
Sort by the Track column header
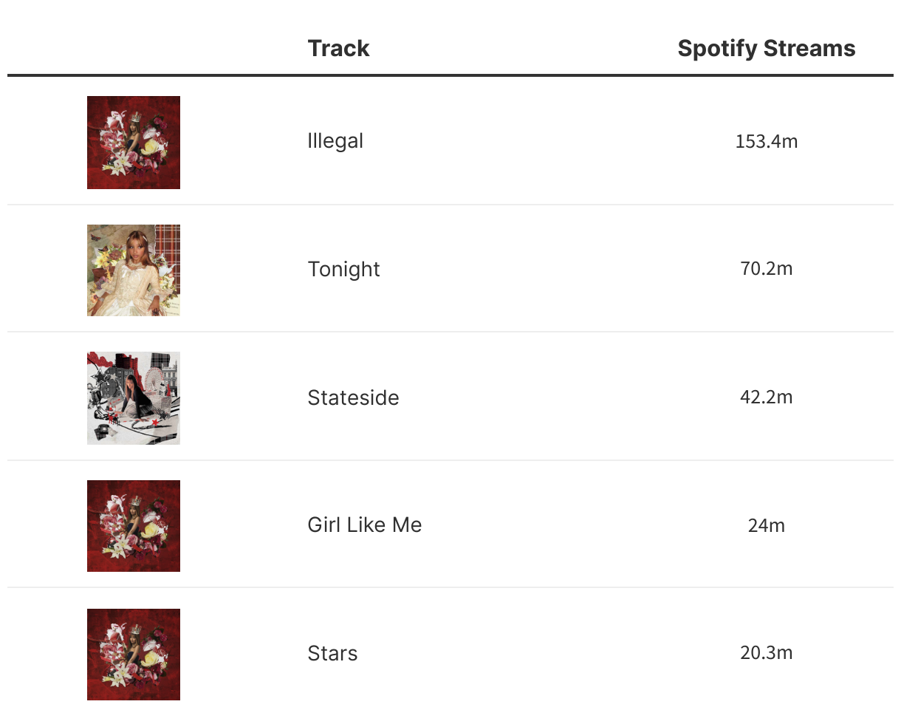coord(338,49)
